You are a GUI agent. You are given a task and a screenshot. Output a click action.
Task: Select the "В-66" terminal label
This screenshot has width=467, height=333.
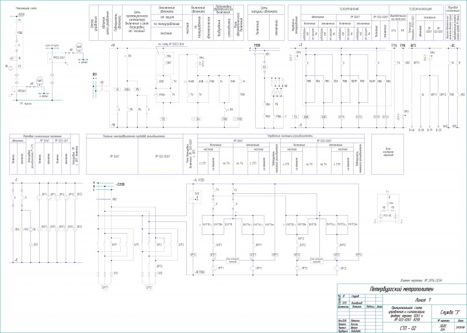[x=412, y=130]
